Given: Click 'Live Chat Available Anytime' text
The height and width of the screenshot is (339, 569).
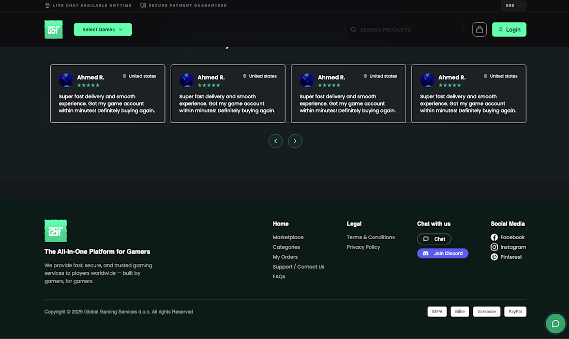Looking at the screenshot, I should [x=92, y=6].
